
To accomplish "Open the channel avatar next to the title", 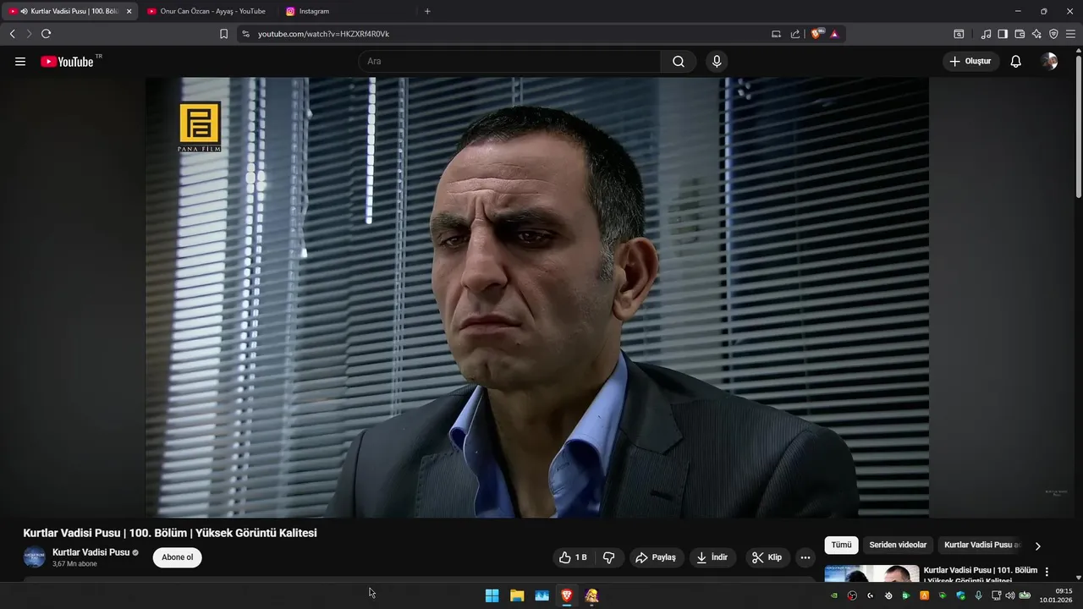I will tap(35, 557).
